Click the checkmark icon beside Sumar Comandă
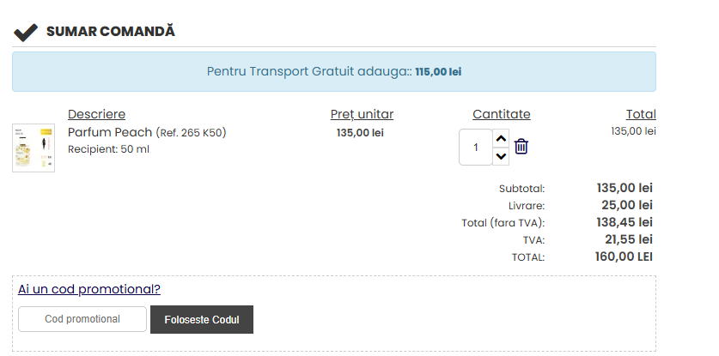Screen dimensions: 719x356 [26, 32]
